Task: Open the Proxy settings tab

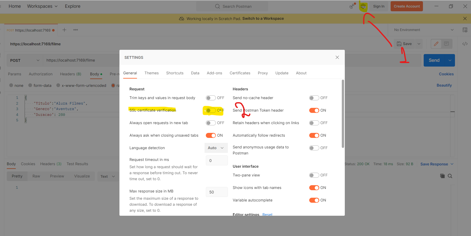Action: (263, 73)
